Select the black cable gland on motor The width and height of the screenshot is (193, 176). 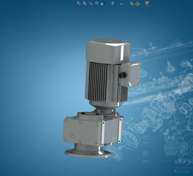click(122, 75)
